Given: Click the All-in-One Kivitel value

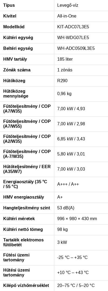Looking at the screenshot, I should tap(67, 16).
